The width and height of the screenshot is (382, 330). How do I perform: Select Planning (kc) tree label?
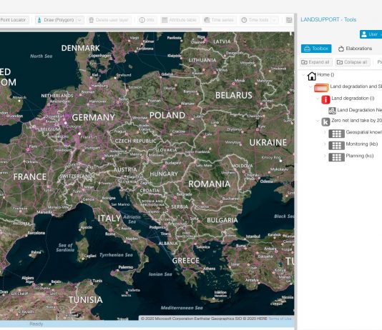pyautogui.click(x=360, y=156)
